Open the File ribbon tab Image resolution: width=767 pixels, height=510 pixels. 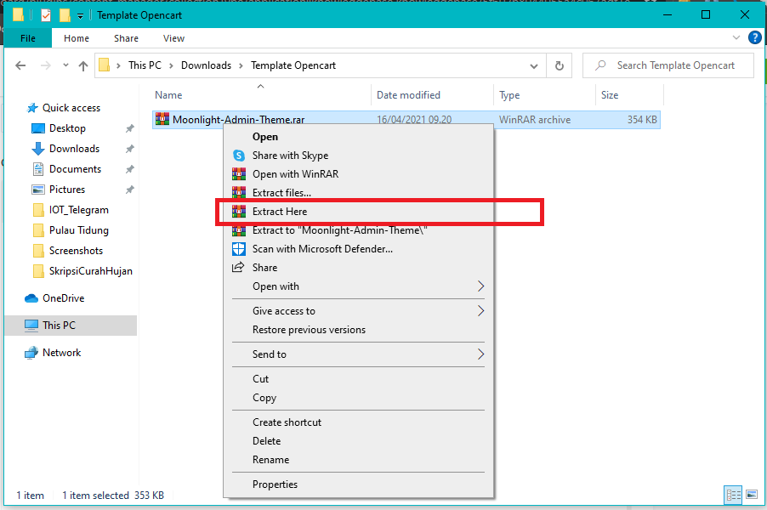pos(28,38)
